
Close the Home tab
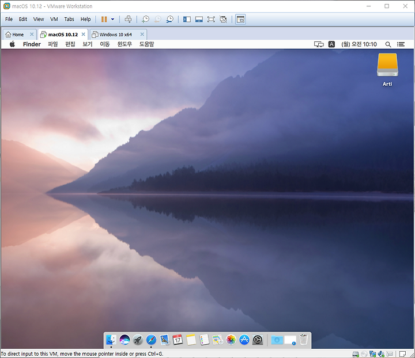coord(32,35)
